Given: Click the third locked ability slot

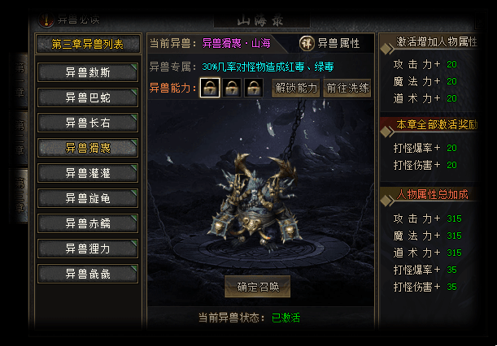Looking at the screenshot, I should [x=254, y=88].
